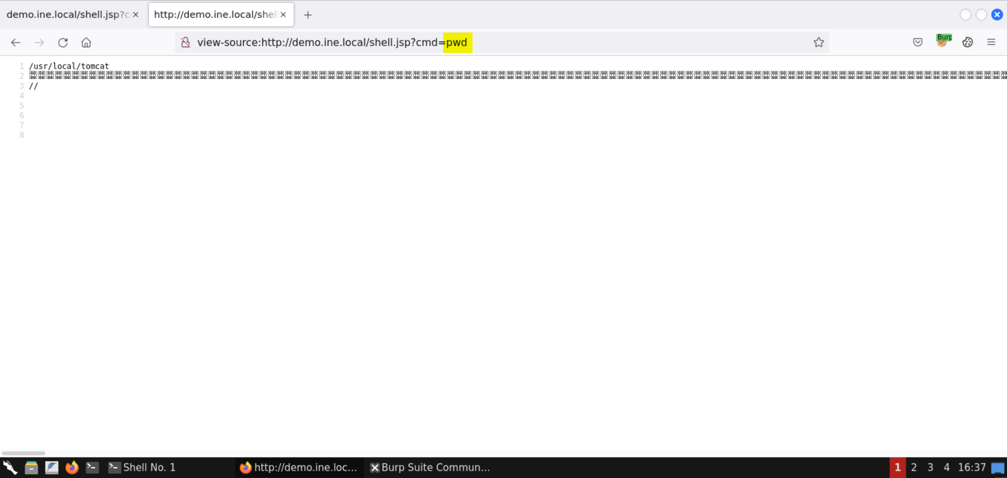Click the horizontal scrollbar at the bottom
Screen dimensions: 1007x478
[24, 453]
